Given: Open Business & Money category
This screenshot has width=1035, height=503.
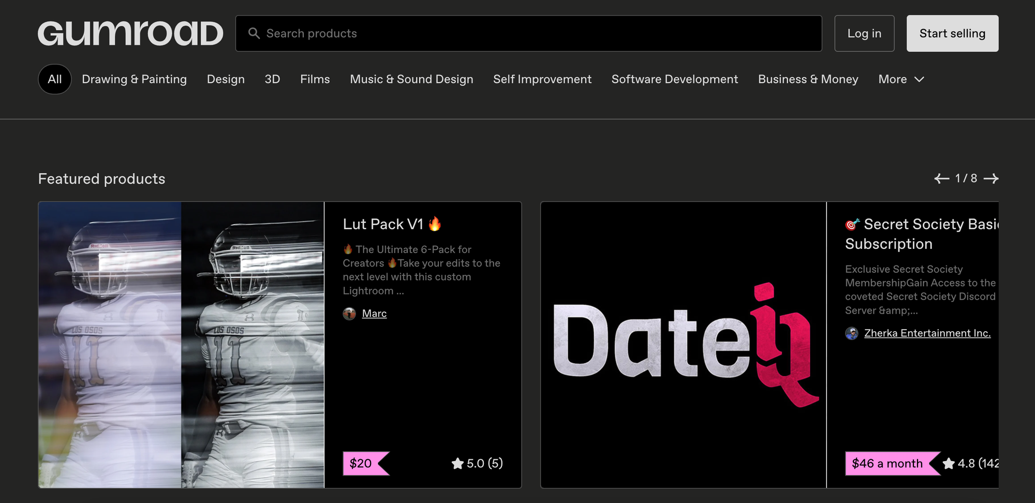Looking at the screenshot, I should pos(808,79).
